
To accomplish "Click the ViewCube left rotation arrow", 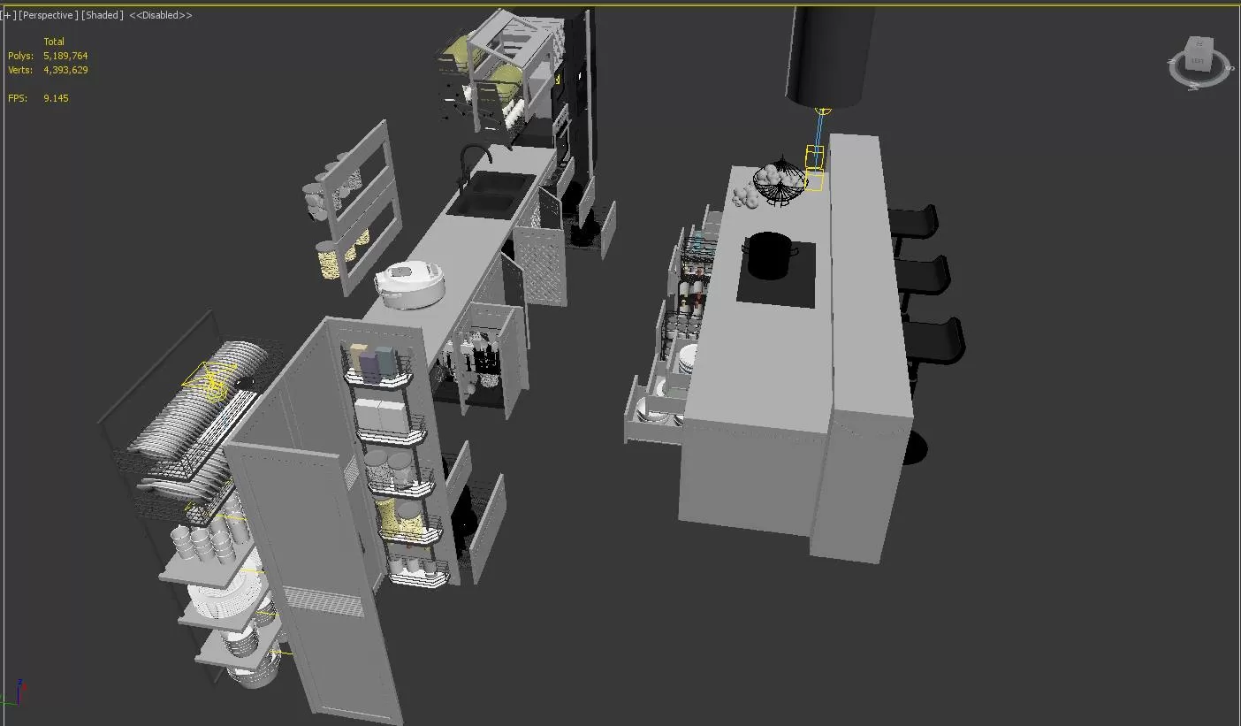I will pos(1170,61).
